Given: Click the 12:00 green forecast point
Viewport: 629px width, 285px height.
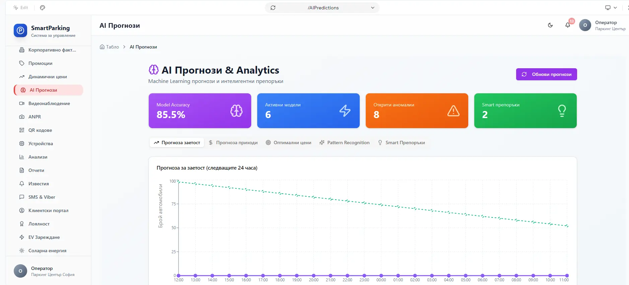Looking at the screenshot, I should click(x=179, y=181).
